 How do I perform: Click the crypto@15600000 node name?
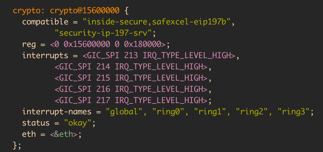[x=85, y=10]
